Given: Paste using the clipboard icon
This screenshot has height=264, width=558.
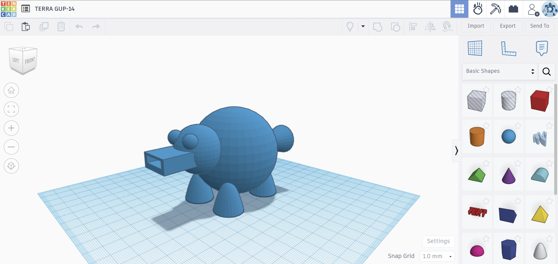Looking at the screenshot, I should tap(26, 26).
